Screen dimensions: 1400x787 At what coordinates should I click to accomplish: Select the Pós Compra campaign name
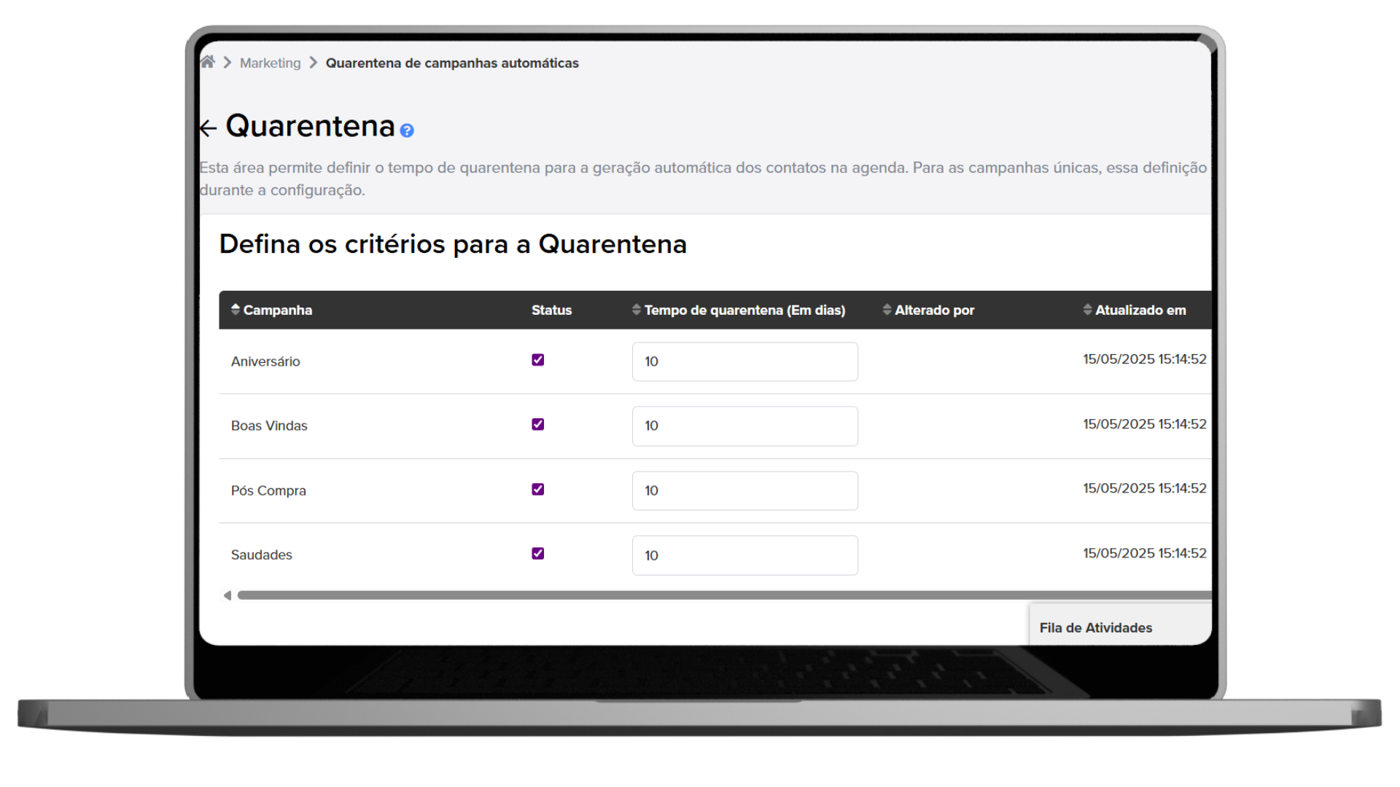[x=268, y=490]
